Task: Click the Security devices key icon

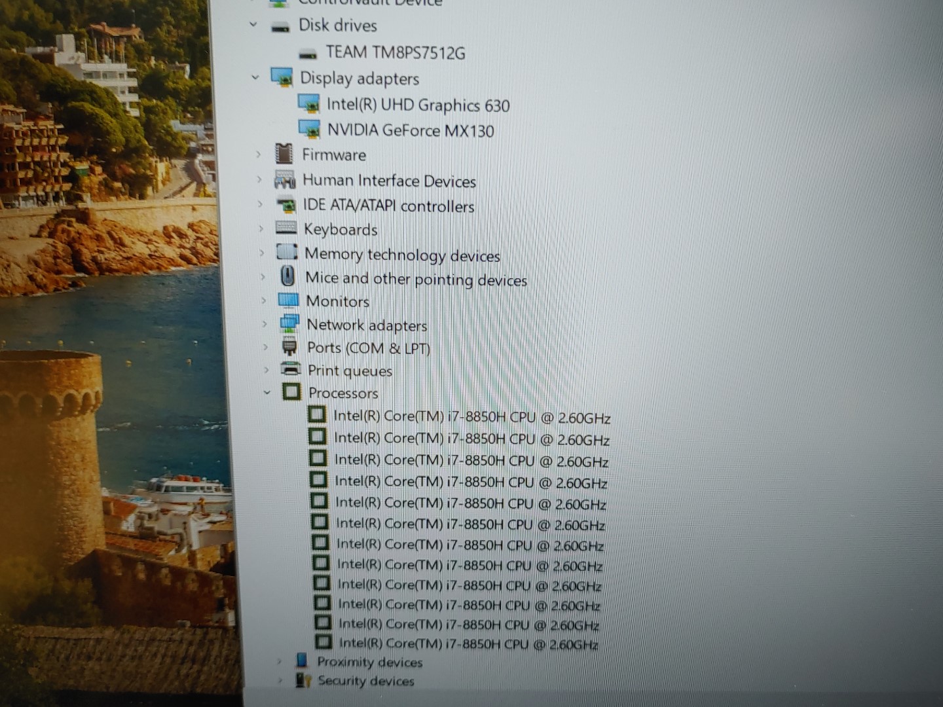Action: coord(303,680)
